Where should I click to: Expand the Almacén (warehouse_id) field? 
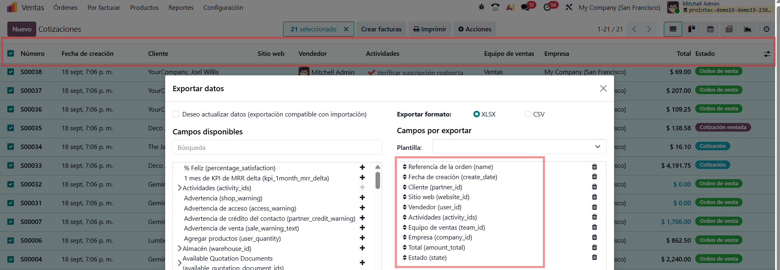179,248
